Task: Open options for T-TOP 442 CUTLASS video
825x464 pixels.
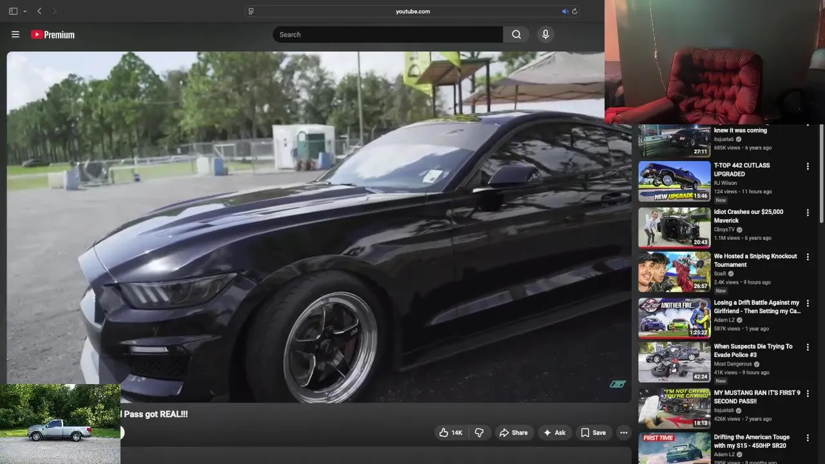Action: (x=808, y=167)
